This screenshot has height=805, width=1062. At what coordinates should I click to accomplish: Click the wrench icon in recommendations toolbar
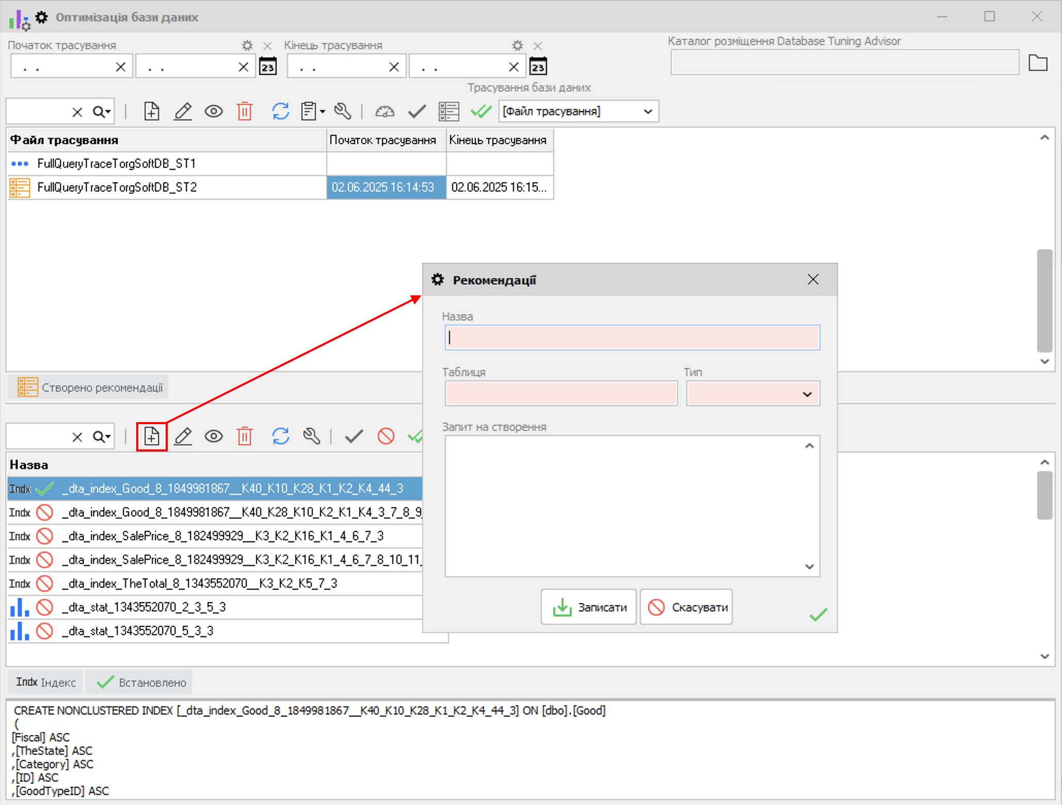(x=312, y=437)
